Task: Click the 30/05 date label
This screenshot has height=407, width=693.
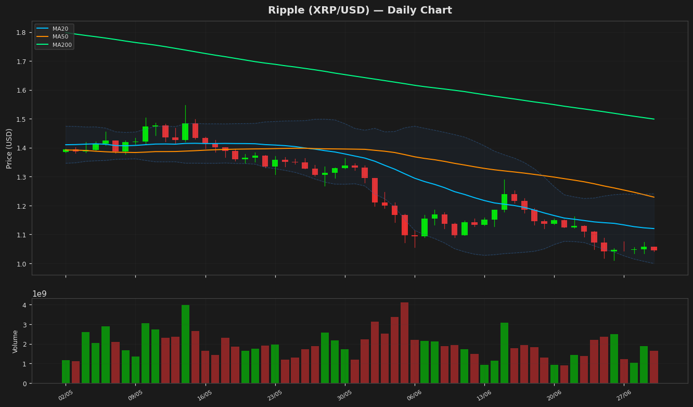Action: click(345, 395)
